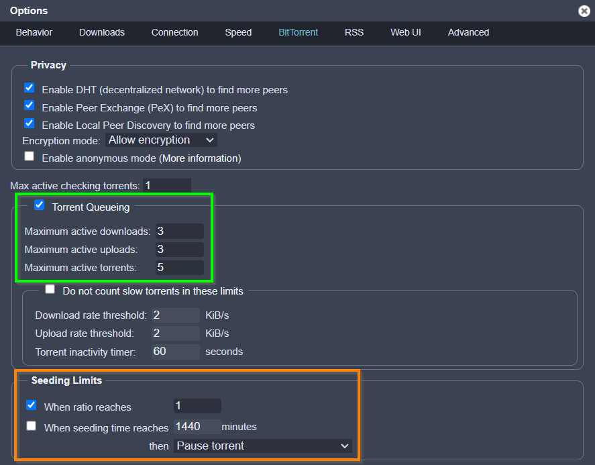Screen dimensions: 595x465
Task: Uncheck Enable Peer Exchange (PeX)
Action: 30,105
